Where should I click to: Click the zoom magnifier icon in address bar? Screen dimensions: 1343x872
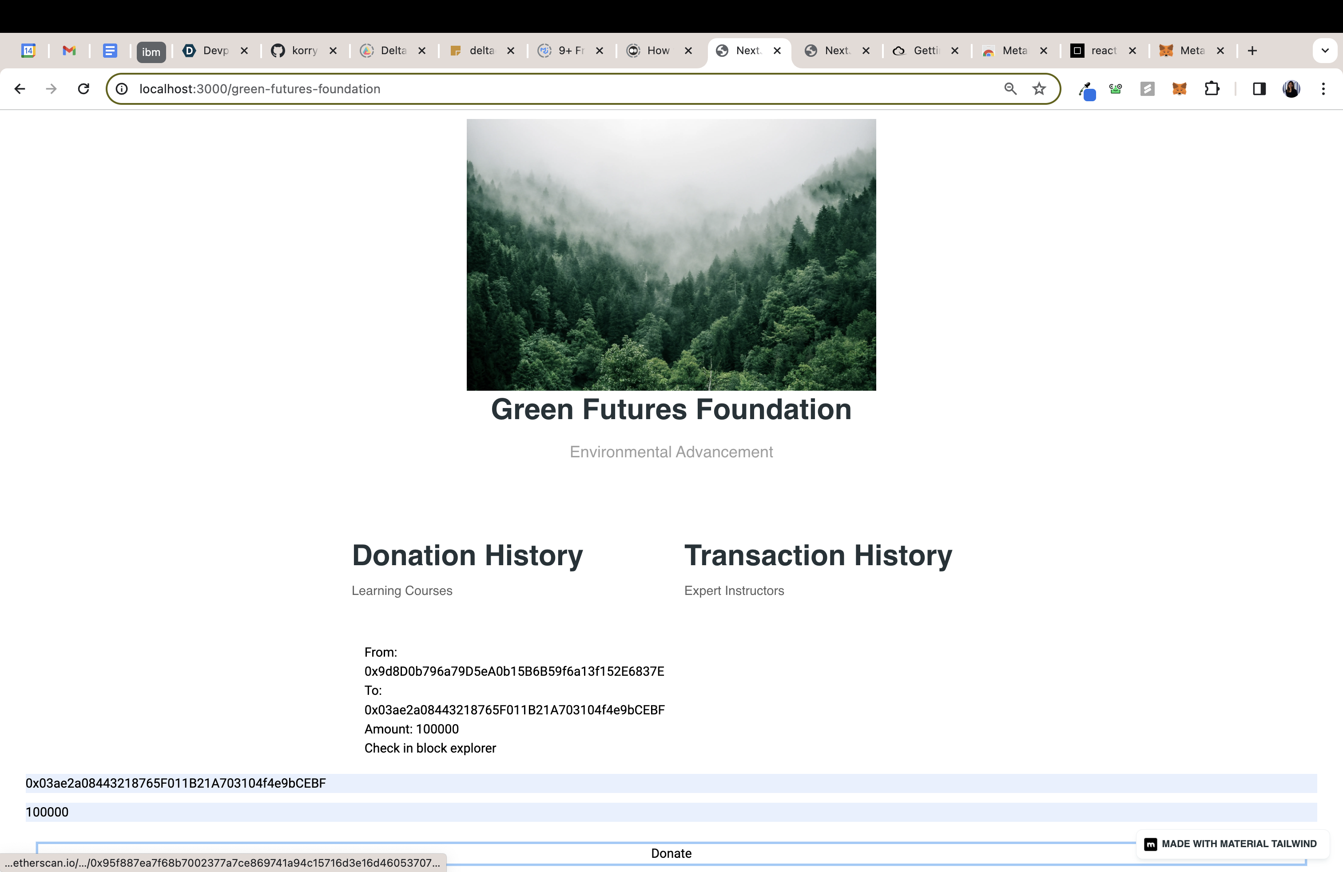point(1010,88)
